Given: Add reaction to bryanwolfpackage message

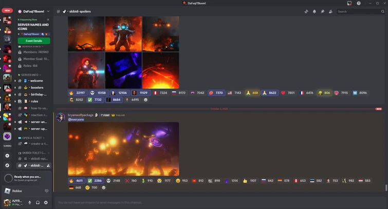Looking at the screenshot, I should point(104,187).
